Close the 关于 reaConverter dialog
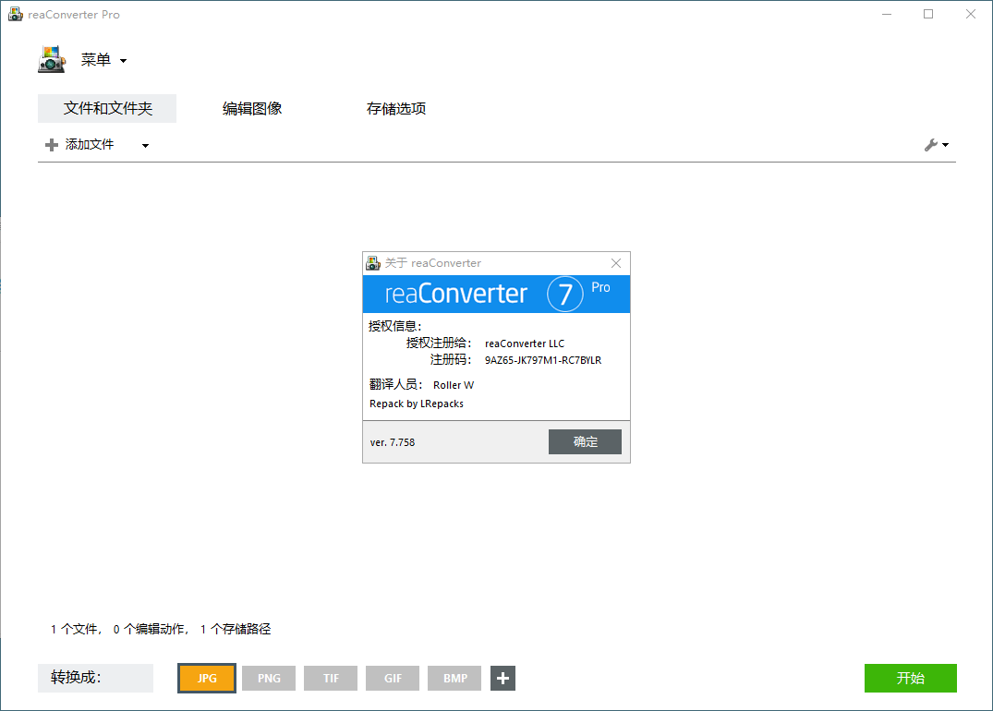The width and height of the screenshot is (993, 711). coord(615,262)
